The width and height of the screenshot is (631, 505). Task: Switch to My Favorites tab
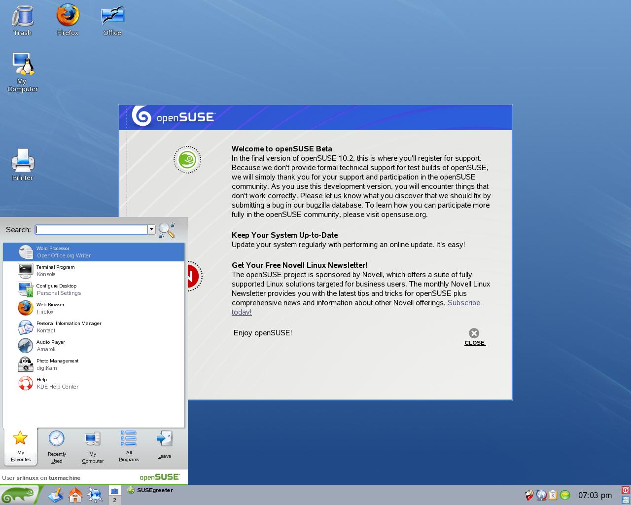pos(21,446)
